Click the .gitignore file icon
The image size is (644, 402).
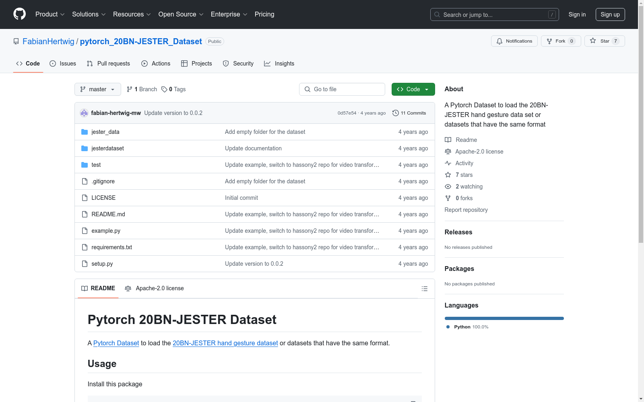[x=85, y=181]
